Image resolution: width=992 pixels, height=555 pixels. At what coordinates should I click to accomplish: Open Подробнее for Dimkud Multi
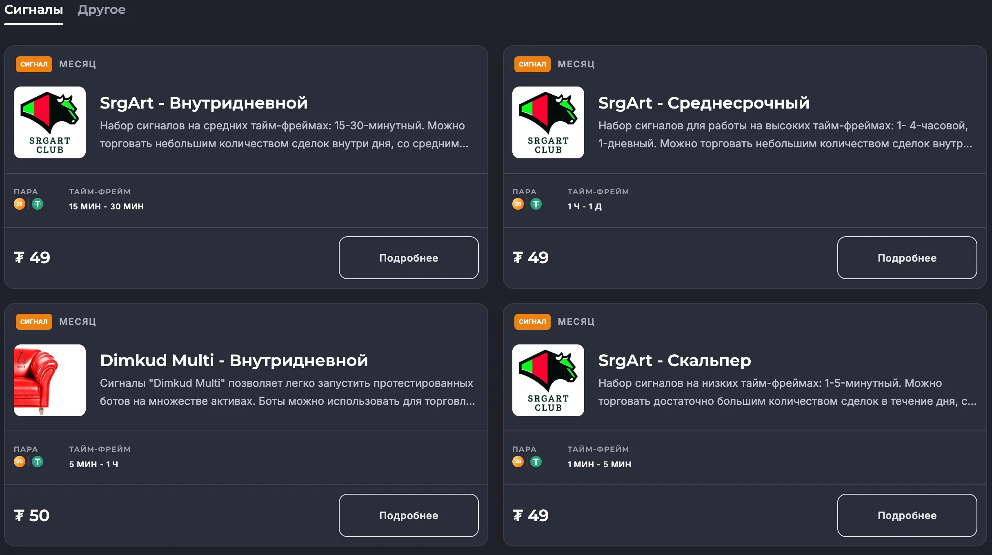408,515
